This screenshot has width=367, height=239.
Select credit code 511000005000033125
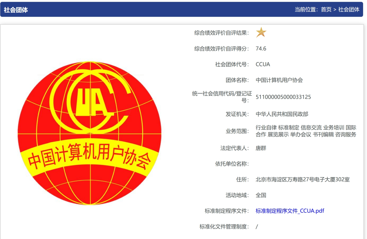[283, 97]
